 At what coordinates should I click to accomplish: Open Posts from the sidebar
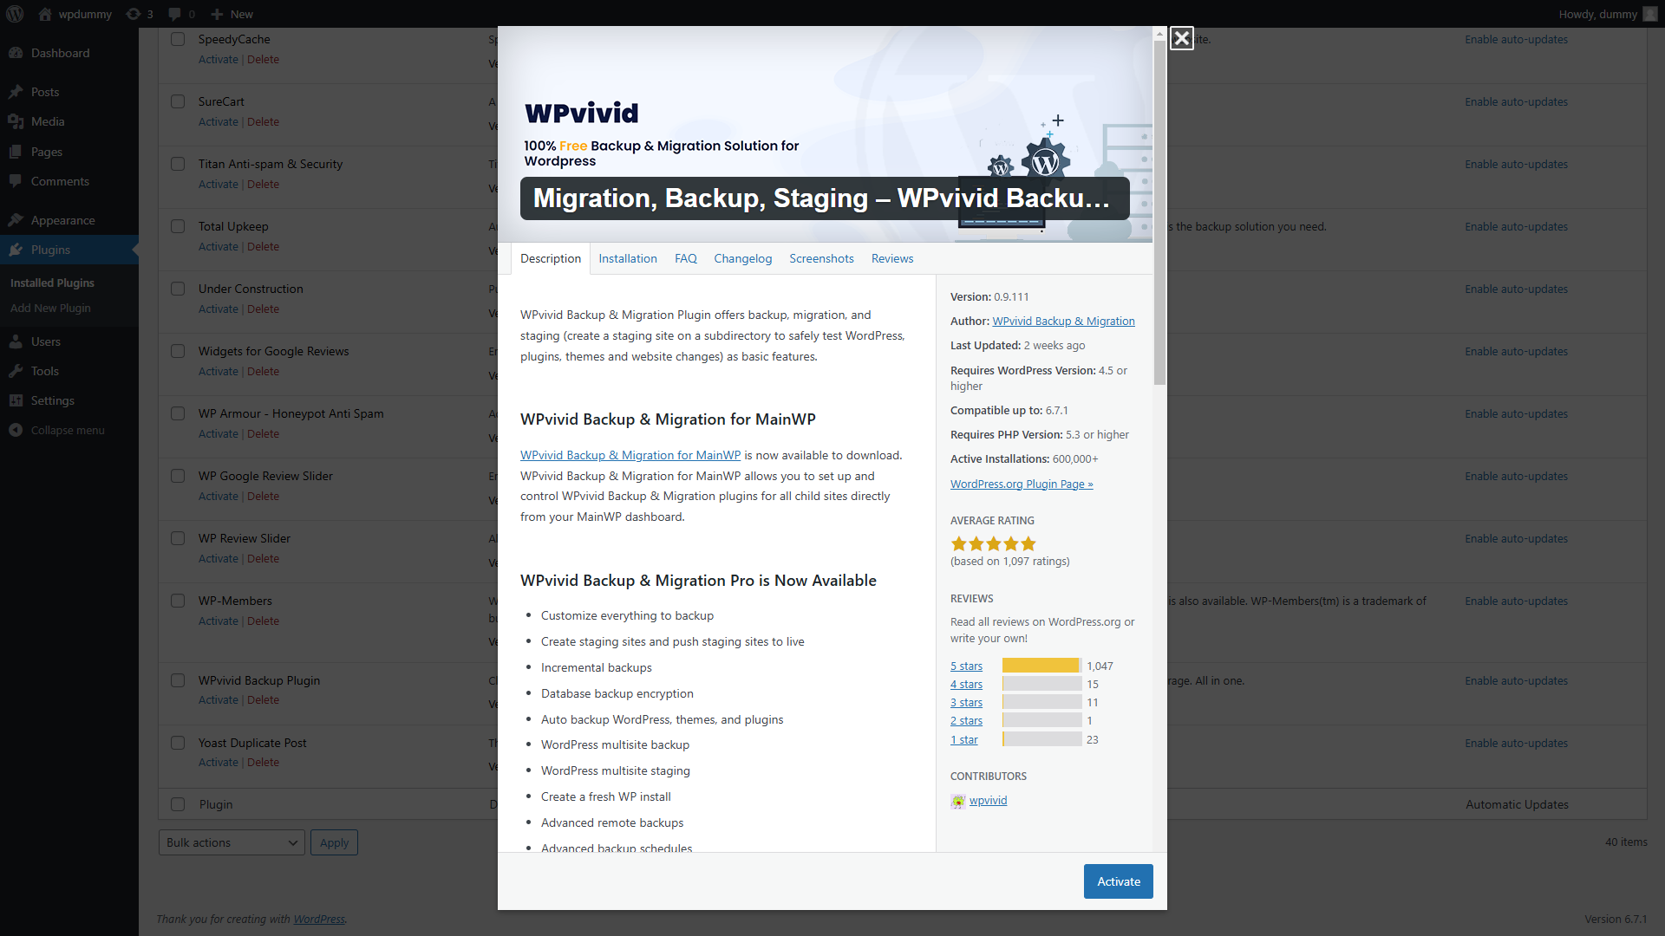(x=69, y=92)
